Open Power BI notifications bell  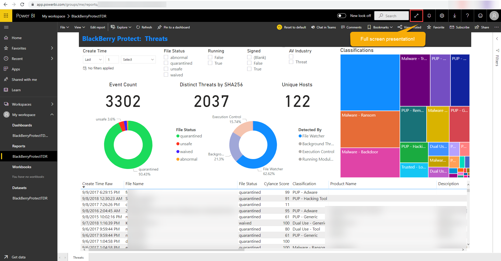pos(429,16)
